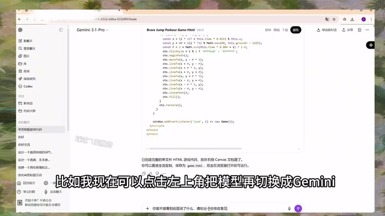Click the ctx.closePath(); code line

coord(176,93)
